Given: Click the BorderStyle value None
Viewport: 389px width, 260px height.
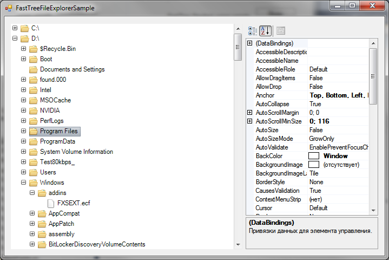Looking at the screenshot, I should coord(317,182).
